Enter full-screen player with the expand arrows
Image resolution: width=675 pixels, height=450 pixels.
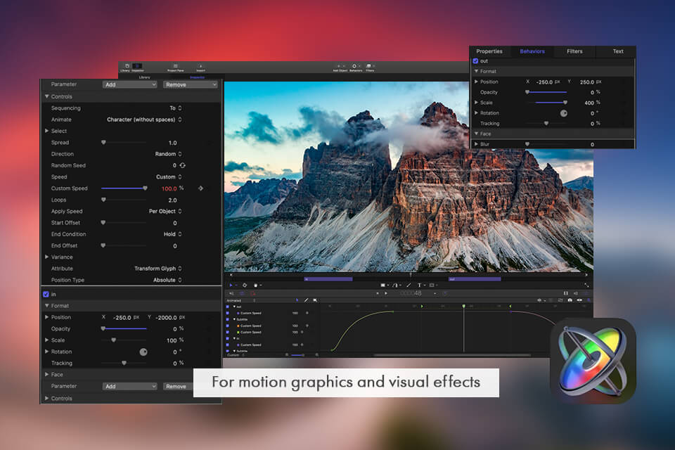tap(586, 285)
